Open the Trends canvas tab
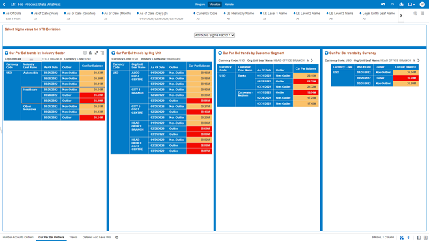Viewport: 429px width, 241px height. tap(74, 238)
